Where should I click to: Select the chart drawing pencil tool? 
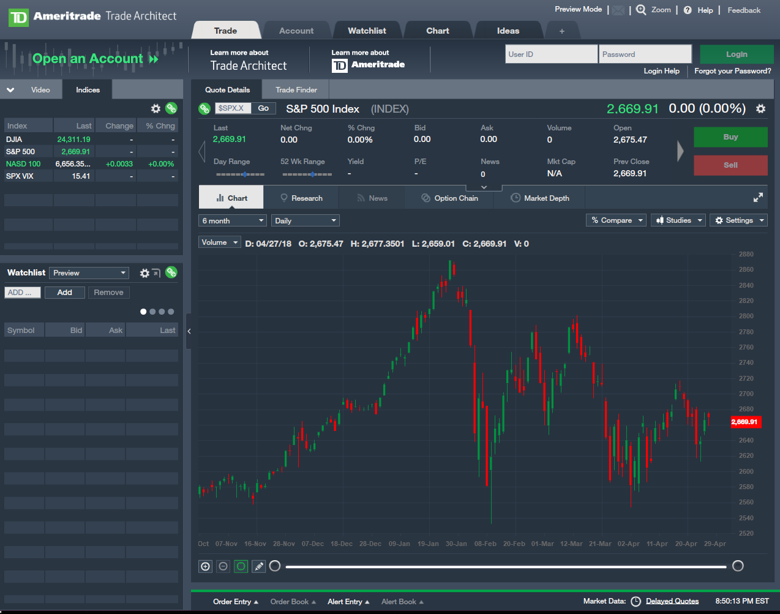click(x=259, y=566)
